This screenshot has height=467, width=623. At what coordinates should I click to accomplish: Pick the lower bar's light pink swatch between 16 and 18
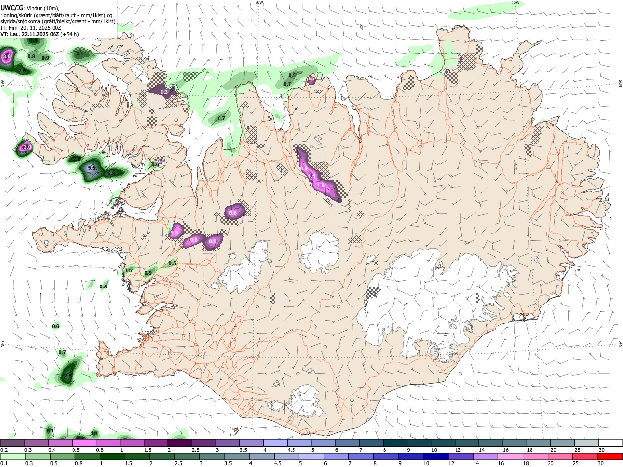[x=510, y=456]
